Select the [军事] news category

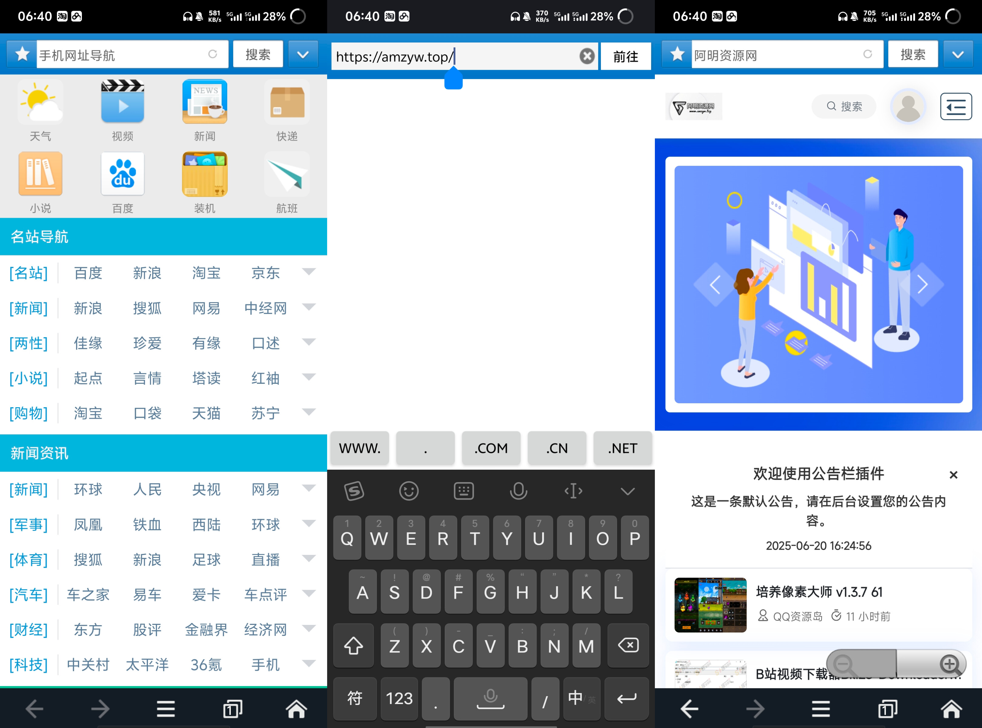[28, 525]
